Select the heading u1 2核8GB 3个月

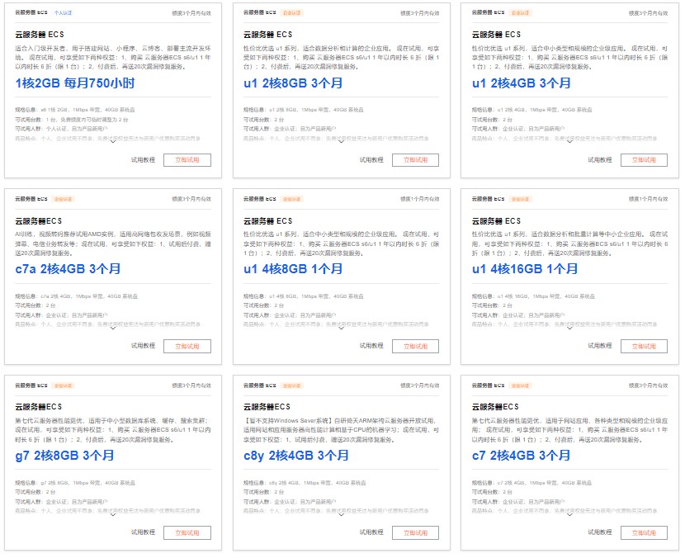[x=293, y=83]
